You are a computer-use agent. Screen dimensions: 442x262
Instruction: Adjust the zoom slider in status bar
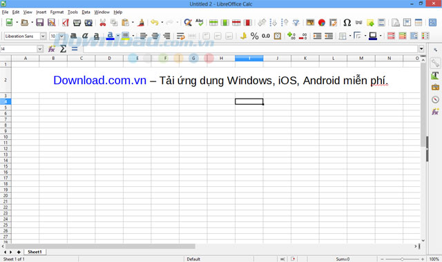[x=402, y=259]
